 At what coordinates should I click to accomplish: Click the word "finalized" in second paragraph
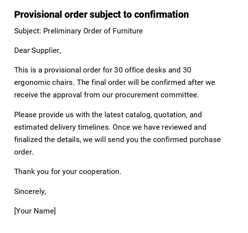coord(28,140)
